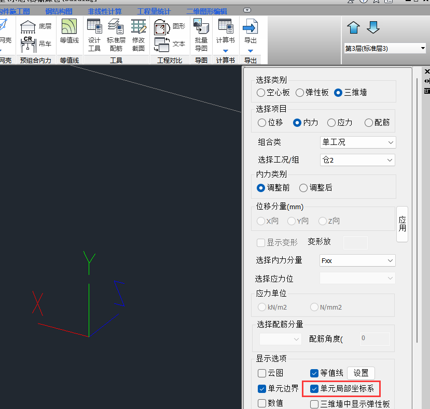This screenshot has height=409, width=430.
Task: Close the side panel with X
Action: click(x=427, y=71)
